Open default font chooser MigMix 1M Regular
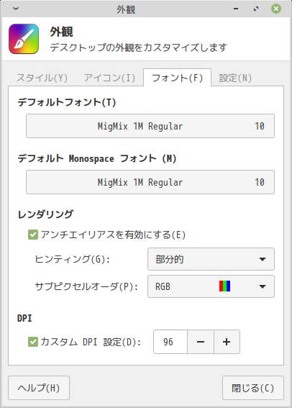 tap(150, 126)
